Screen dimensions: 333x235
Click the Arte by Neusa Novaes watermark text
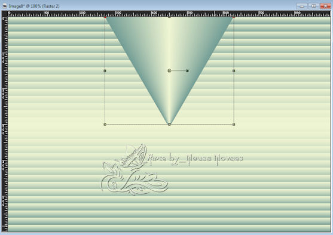coord(195,159)
